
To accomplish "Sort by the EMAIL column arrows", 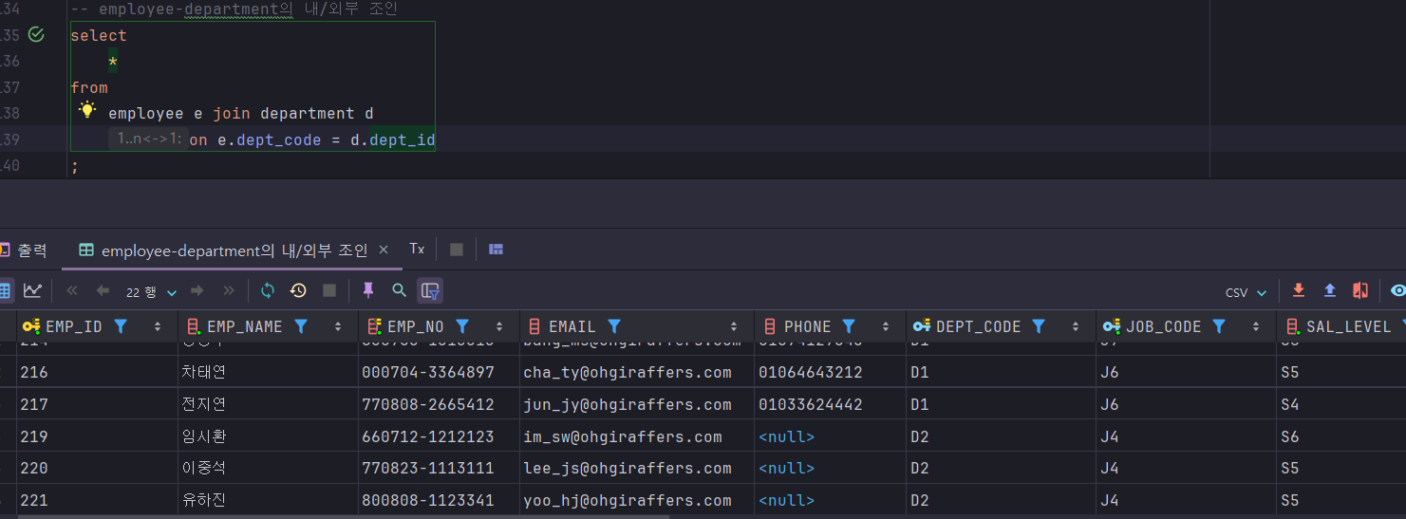I will click(x=734, y=326).
